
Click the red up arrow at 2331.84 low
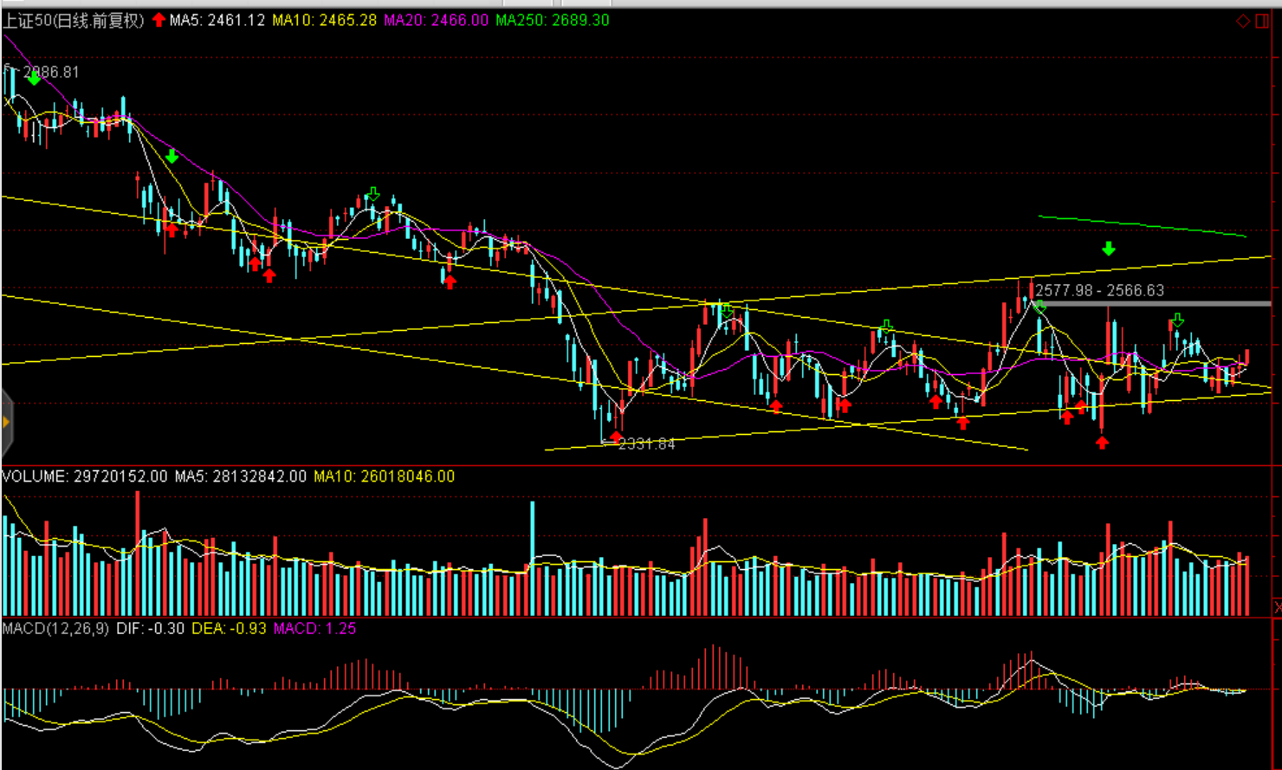[x=616, y=436]
